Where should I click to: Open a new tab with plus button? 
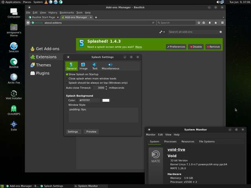point(96,17)
